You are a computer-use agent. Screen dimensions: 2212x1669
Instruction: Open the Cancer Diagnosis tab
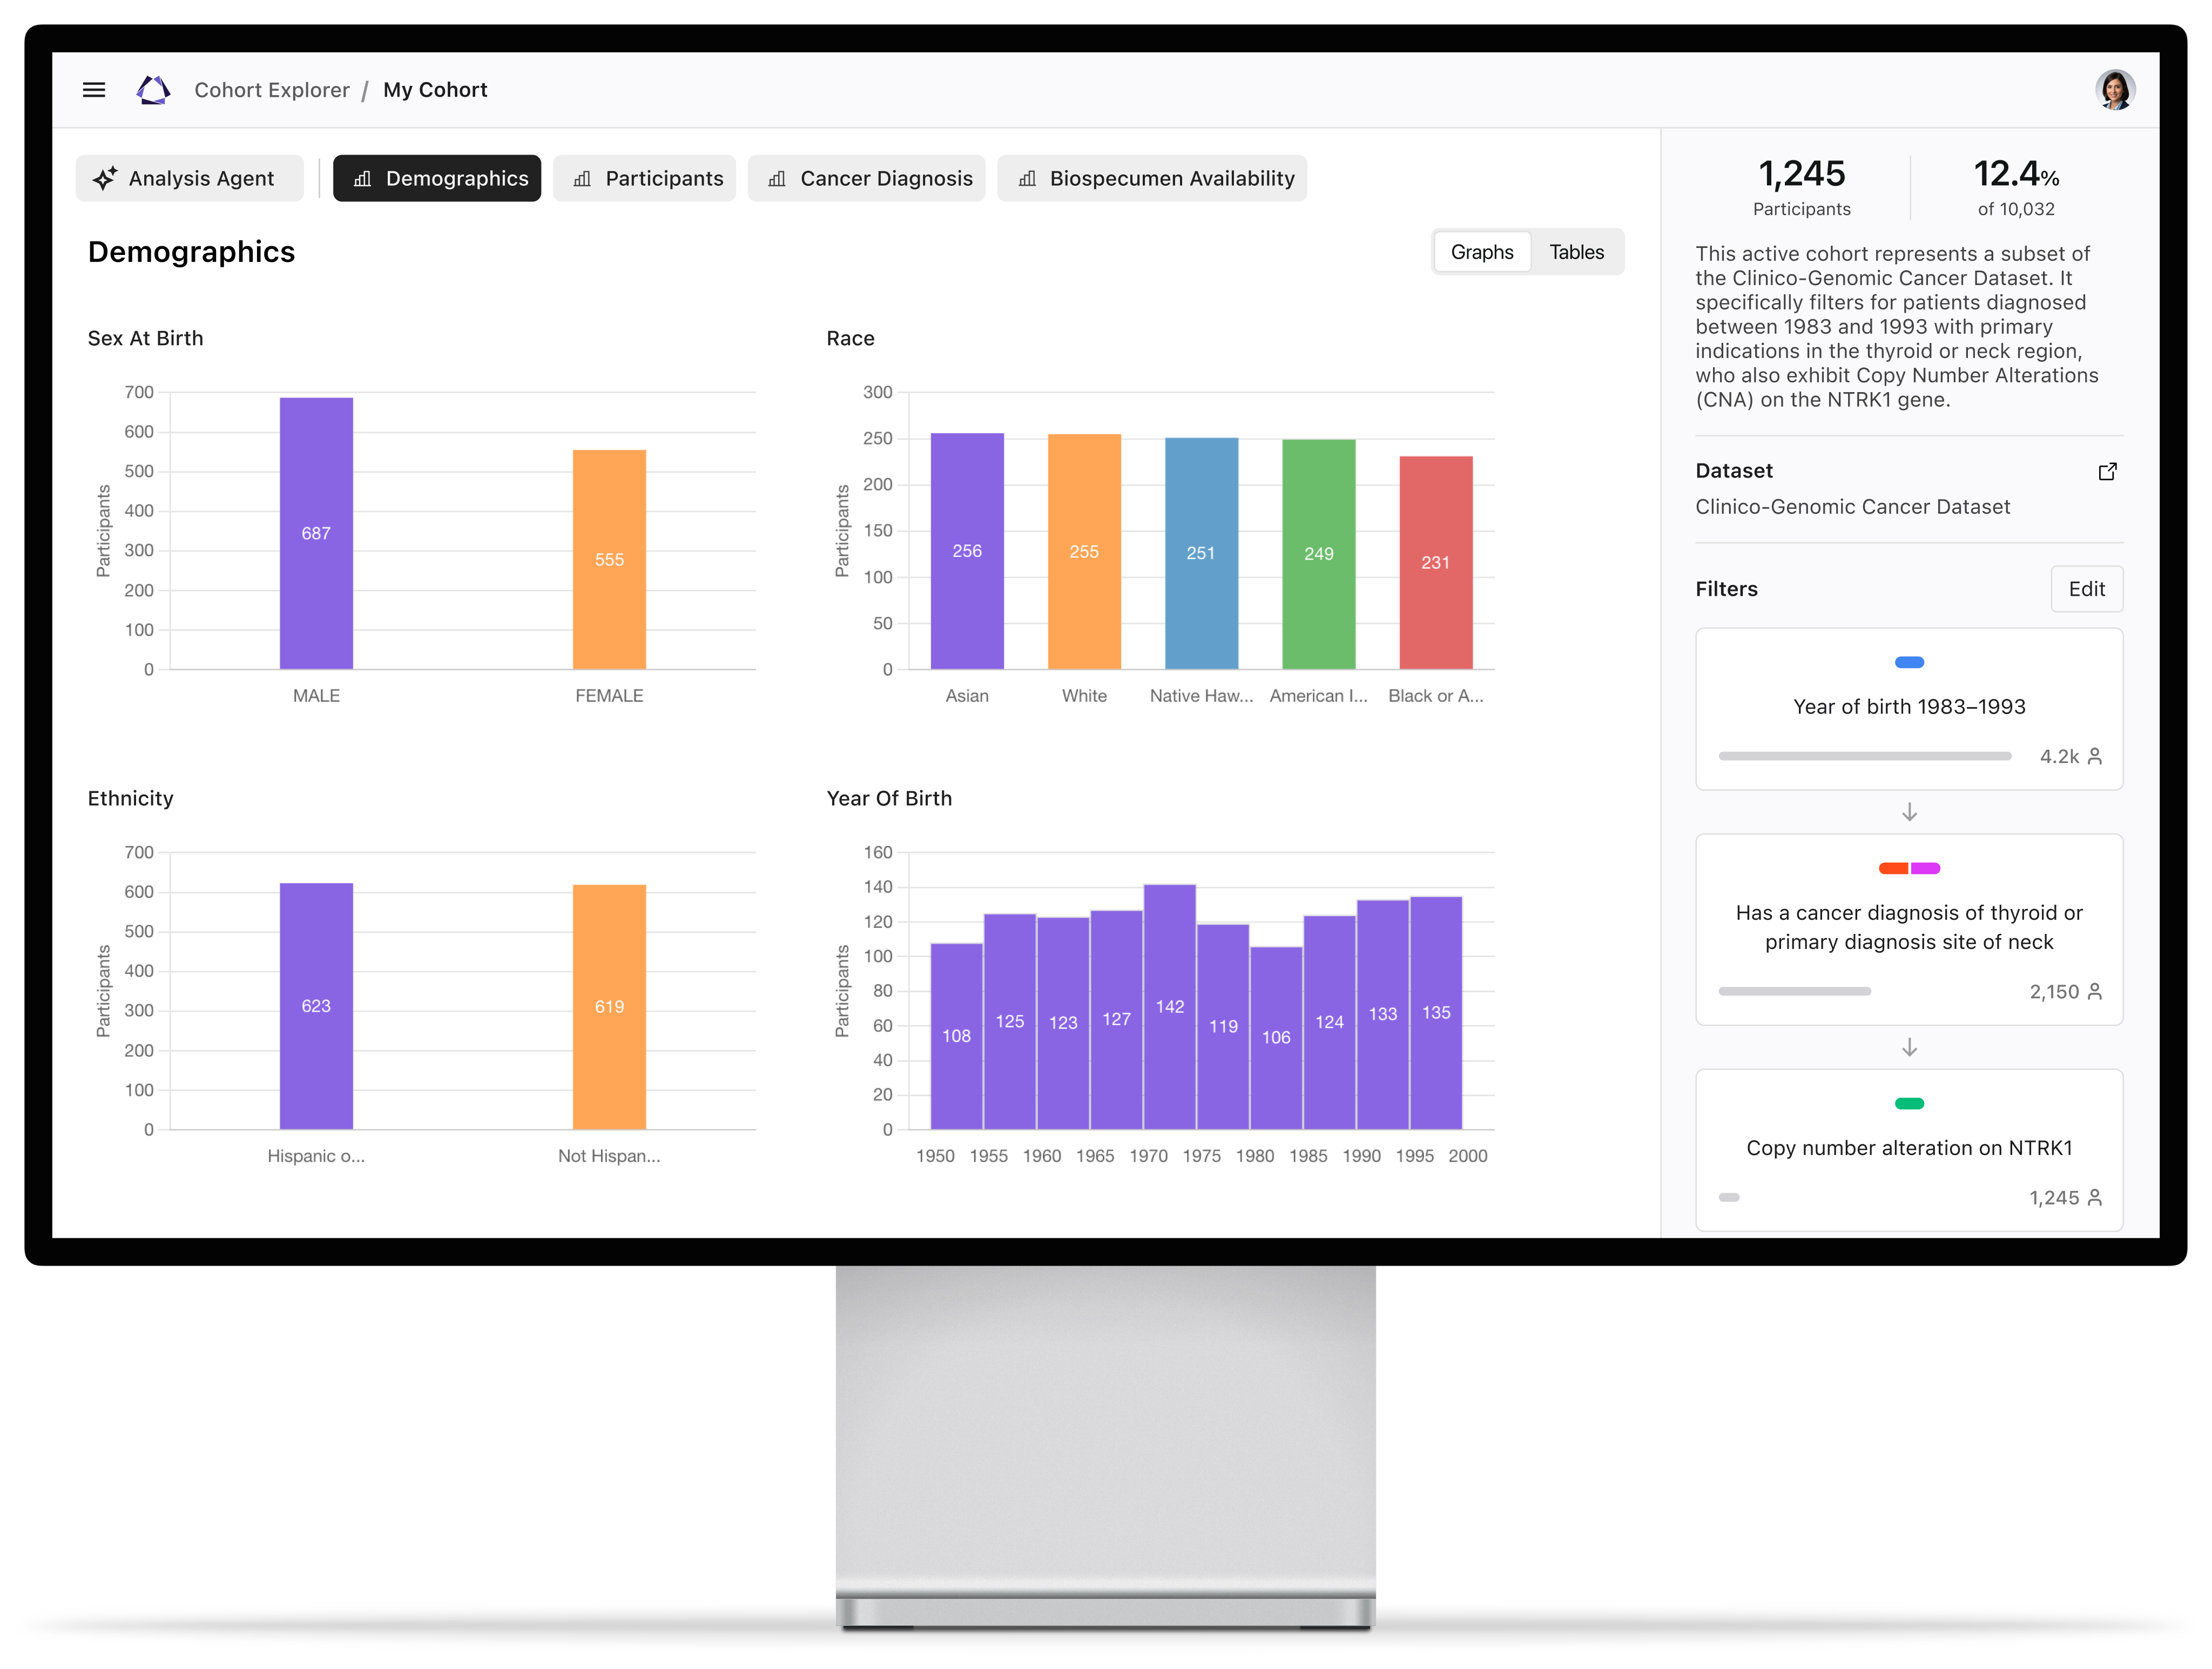click(x=866, y=179)
